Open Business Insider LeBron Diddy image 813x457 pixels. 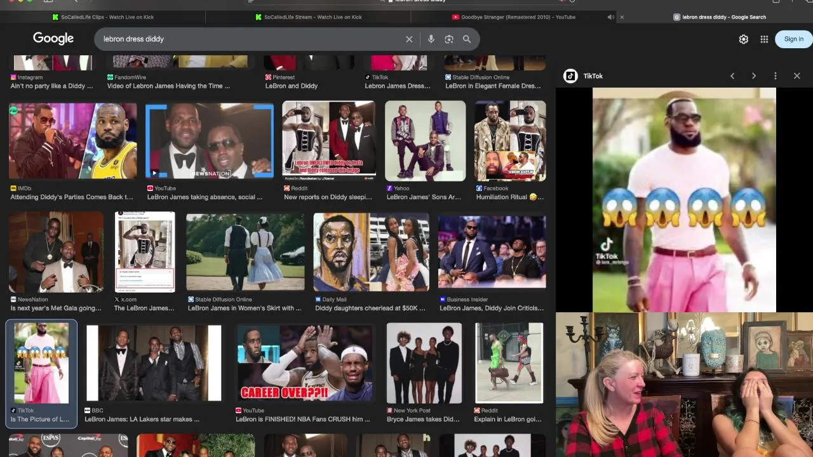click(x=492, y=253)
